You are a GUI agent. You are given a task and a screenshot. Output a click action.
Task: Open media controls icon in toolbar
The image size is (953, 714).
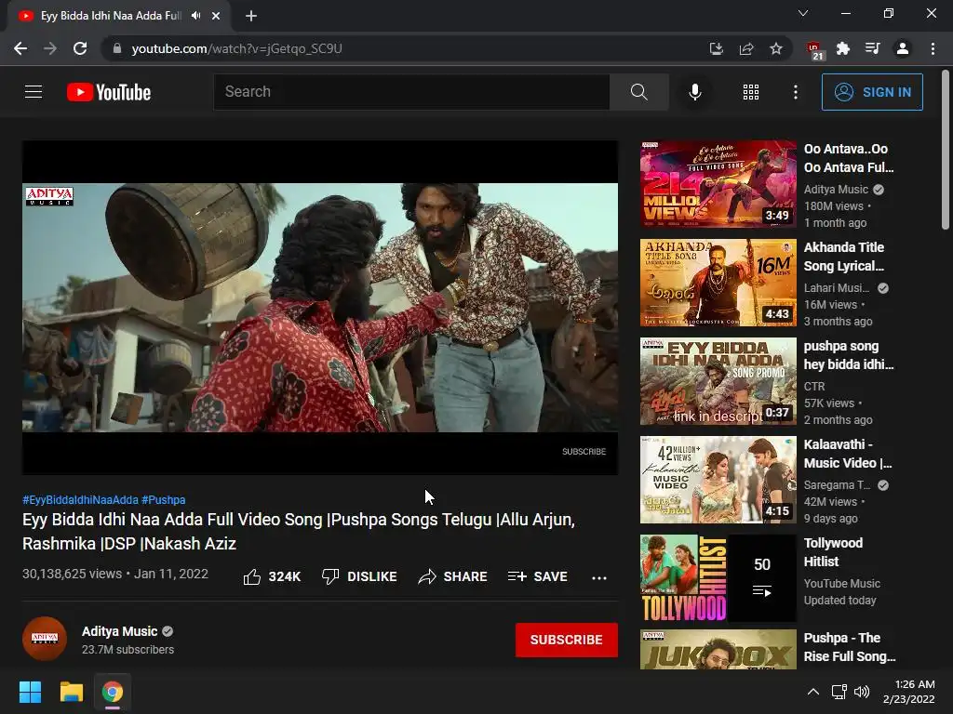coord(873,48)
